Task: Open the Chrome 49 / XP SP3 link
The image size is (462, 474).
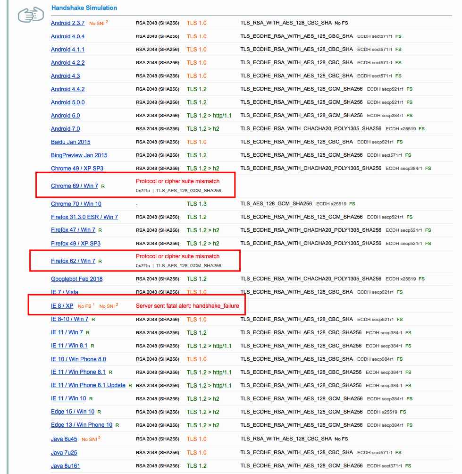Action: tap(77, 169)
